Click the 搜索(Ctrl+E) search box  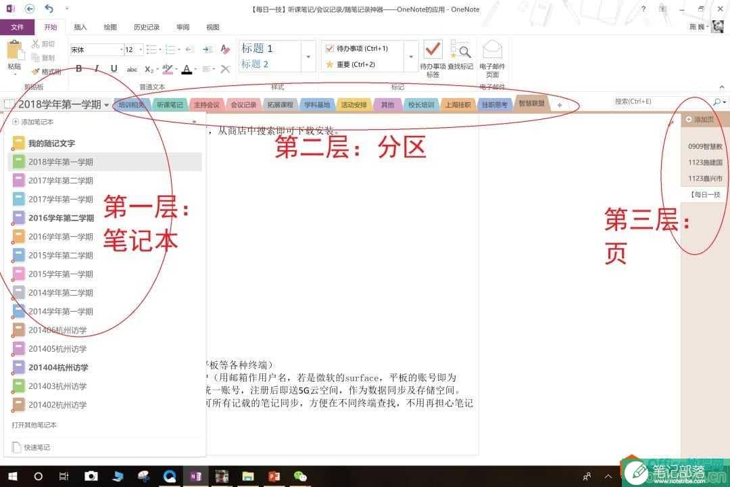click(x=660, y=101)
